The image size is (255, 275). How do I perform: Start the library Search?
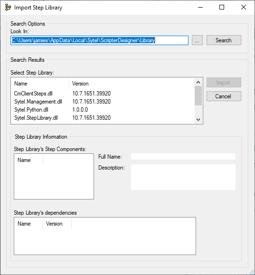[224, 40]
